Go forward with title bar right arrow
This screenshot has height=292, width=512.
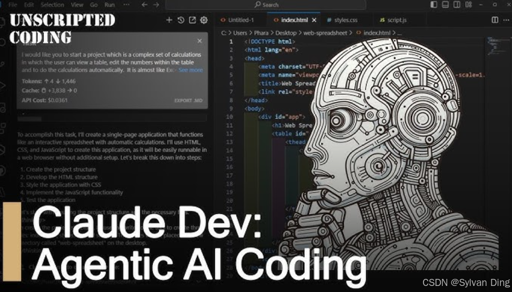coord(156,5)
